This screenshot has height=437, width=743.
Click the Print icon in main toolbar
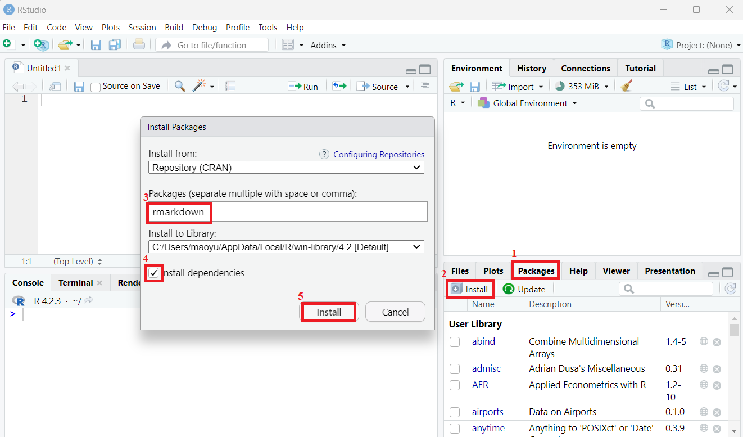click(x=139, y=44)
